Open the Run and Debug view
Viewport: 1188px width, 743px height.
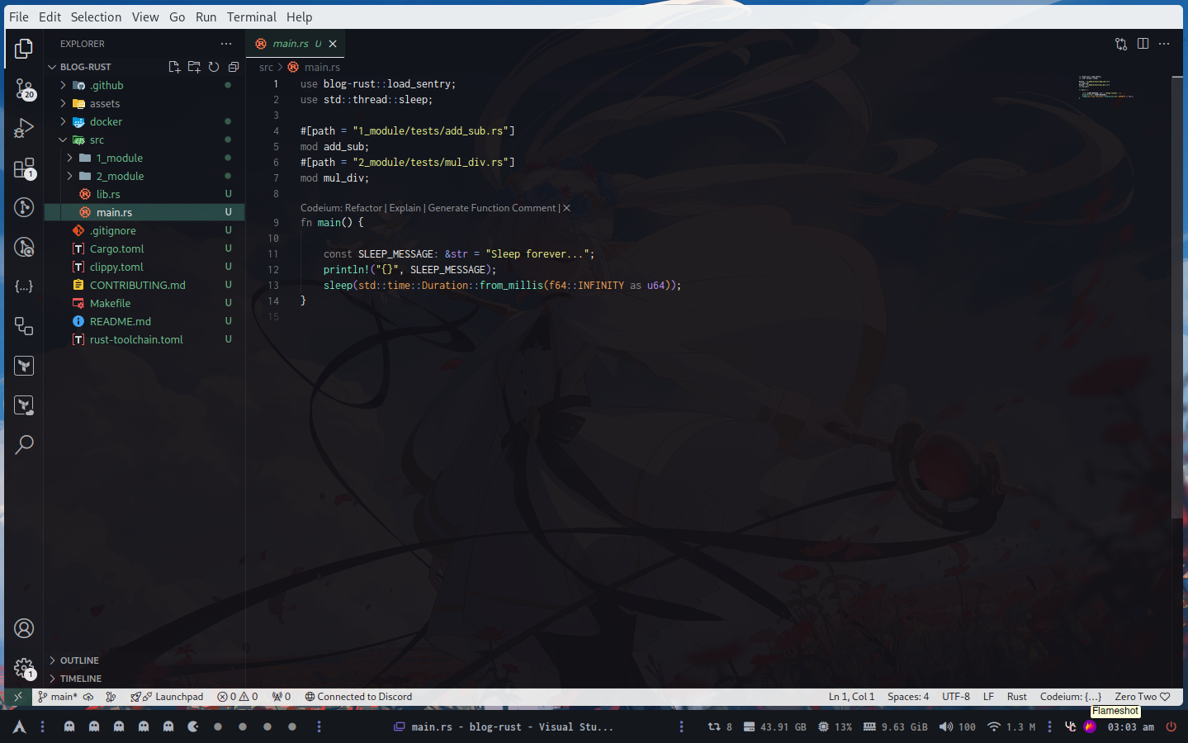(x=24, y=128)
